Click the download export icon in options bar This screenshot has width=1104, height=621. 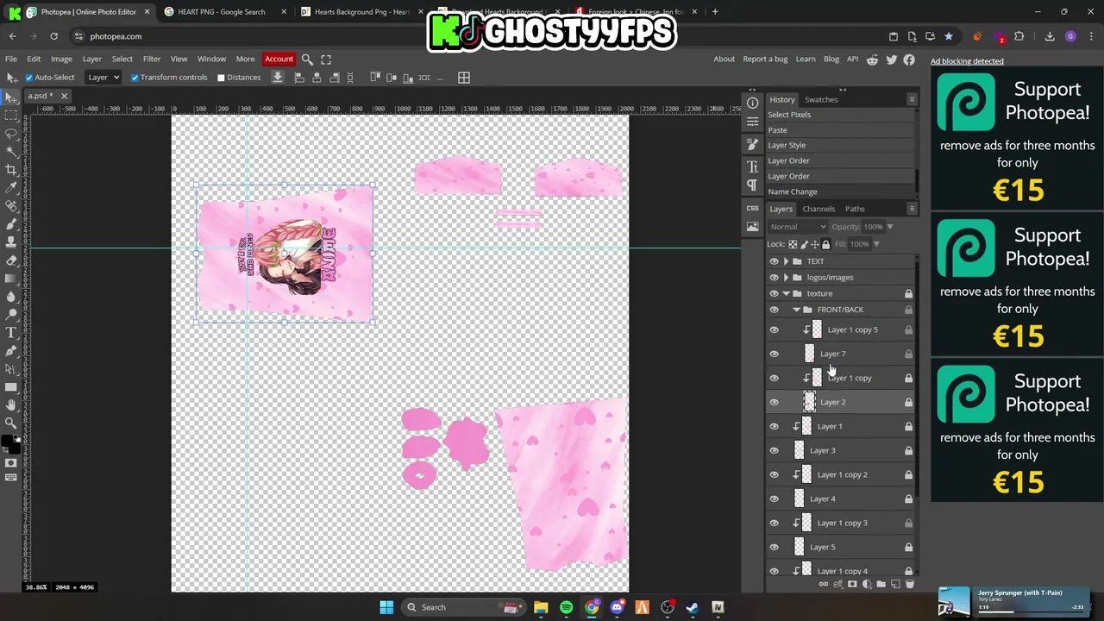click(x=278, y=78)
